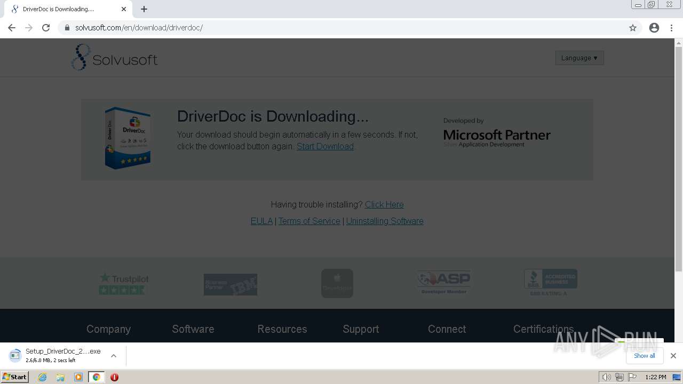Click the Apple Developer badge
Viewport: 683px width, 384px height.
pos(337,283)
